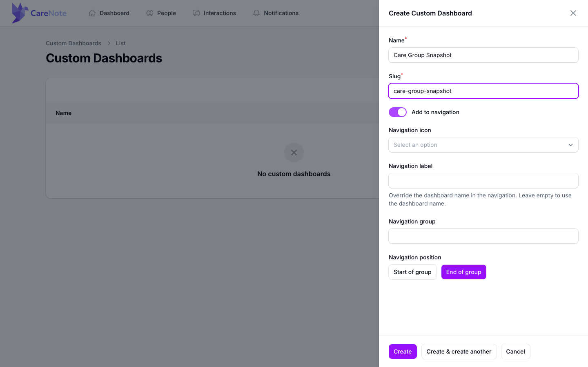Image resolution: width=588 pixels, height=367 pixels.
Task: Go to the People page
Action: coord(161,13)
